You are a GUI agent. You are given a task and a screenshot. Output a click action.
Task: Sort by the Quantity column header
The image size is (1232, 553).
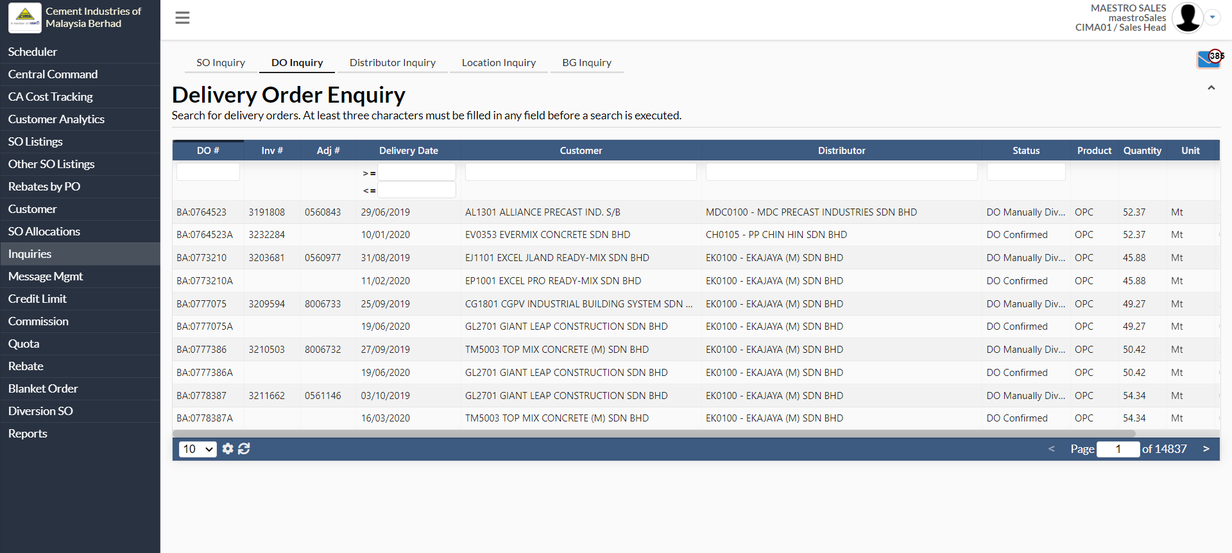[1142, 151]
